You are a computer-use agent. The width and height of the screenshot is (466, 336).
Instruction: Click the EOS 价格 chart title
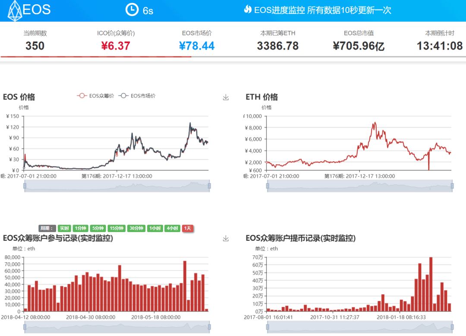19,97
